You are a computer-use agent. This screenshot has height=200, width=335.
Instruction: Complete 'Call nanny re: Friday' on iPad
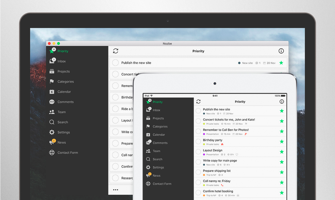[x=198, y=182]
